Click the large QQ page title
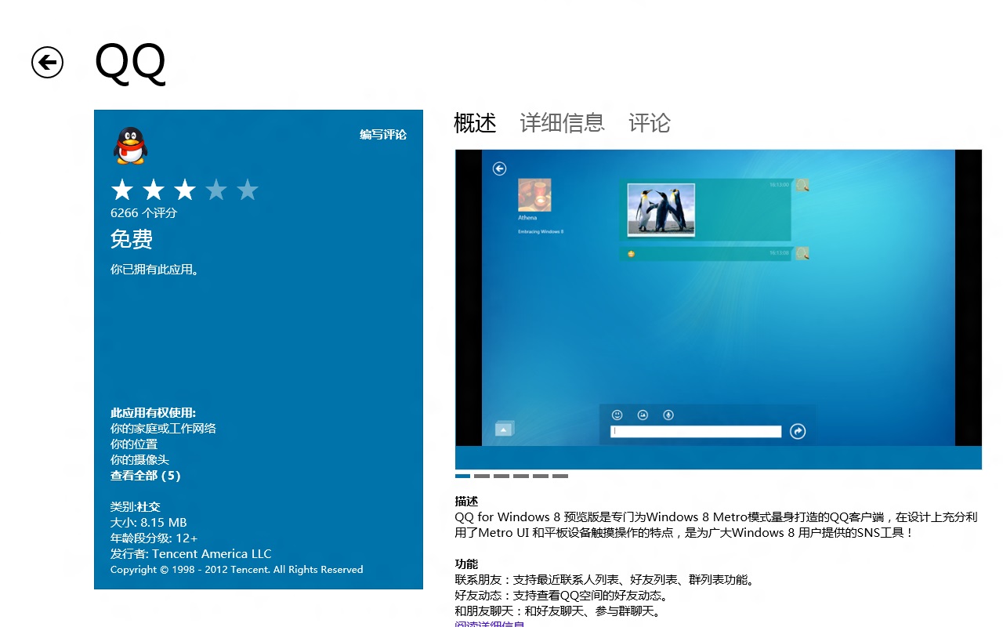 click(x=130, y=62)
